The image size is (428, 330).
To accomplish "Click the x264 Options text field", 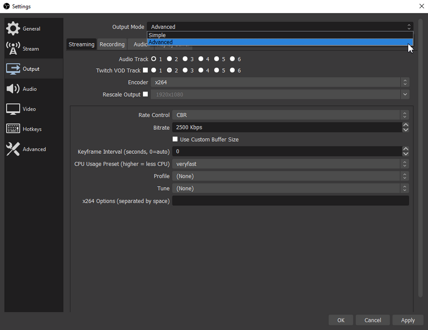I will [x=290, y=201].
